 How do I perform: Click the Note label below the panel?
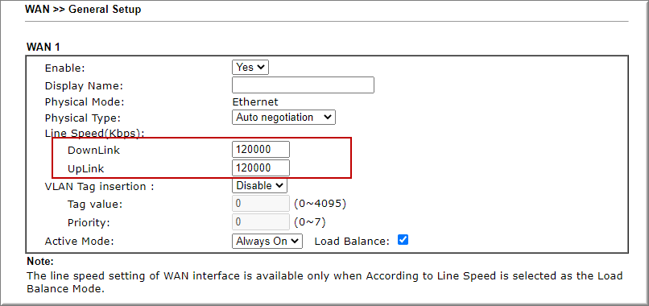[x=40, y=262]
